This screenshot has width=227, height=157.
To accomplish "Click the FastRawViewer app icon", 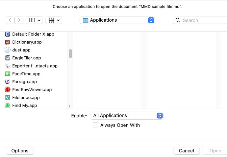I will point(8,90).
